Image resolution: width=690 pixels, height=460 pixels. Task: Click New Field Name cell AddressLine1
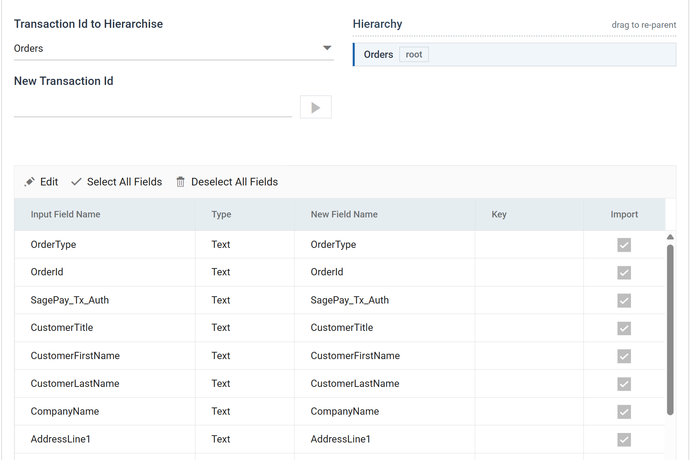tap(385, 439)
